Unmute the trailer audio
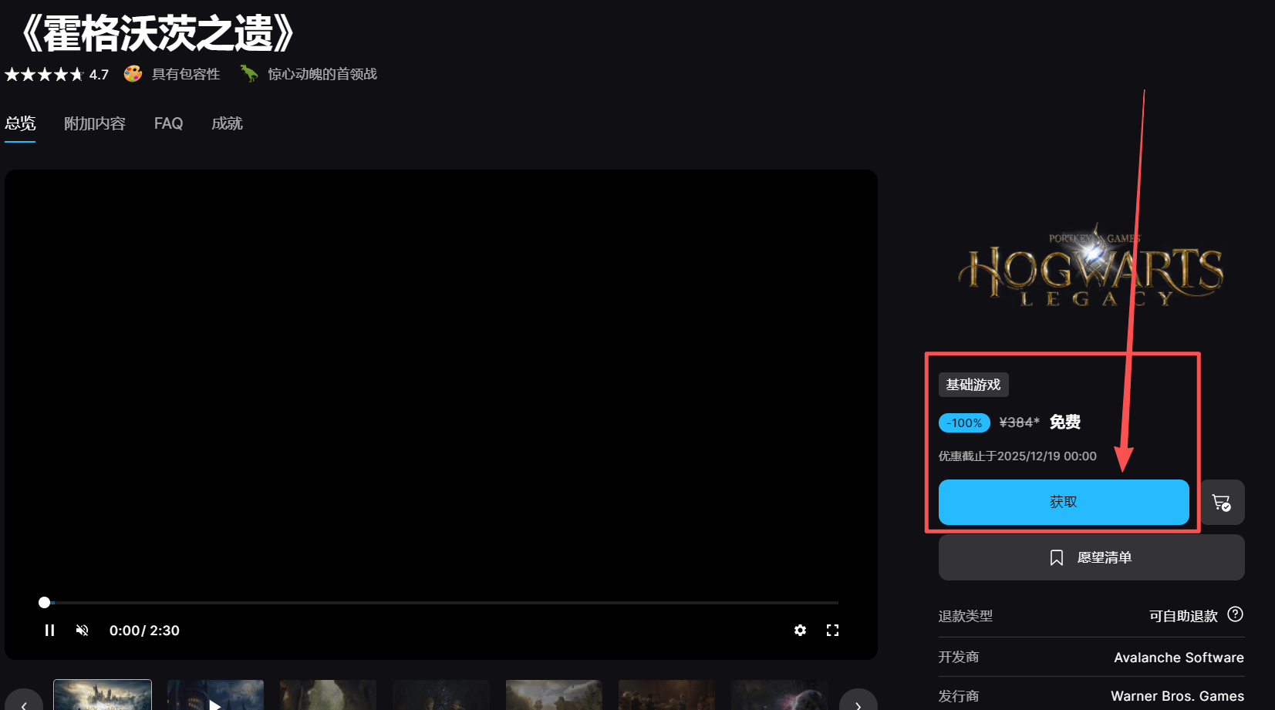Image resolution: width=1275 pixels, height=710 pixels. [x=82, y=630]
